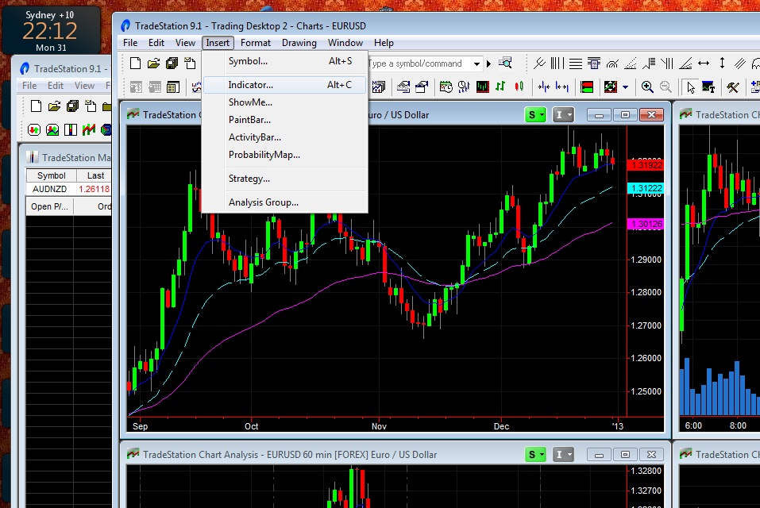Click the New document icon in the front window toolbar
The height and width of the screenshot is (508, 760).
[x=136, y=63]
